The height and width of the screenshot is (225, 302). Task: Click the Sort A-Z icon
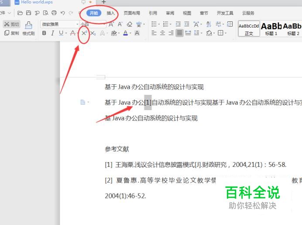tap(209, 24)
